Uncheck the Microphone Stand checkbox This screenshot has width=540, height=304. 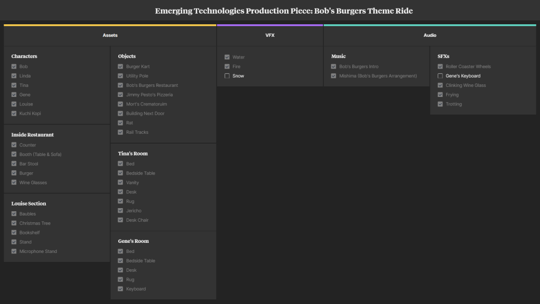pyautogui.click(x=14, y=251)
